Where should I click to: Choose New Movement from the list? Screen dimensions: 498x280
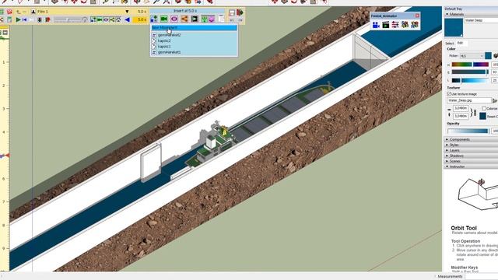coord(194,28)
